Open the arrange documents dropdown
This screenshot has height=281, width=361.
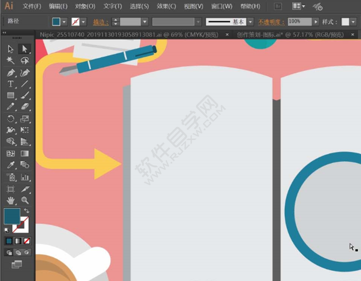298,6
